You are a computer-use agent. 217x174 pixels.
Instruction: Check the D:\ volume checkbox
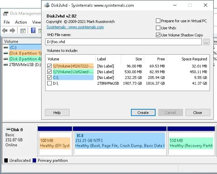[x=49, y=83]
